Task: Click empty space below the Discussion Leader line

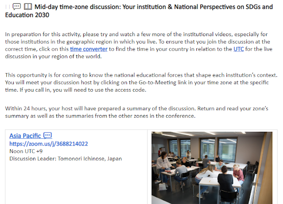Action: (76, 182)
